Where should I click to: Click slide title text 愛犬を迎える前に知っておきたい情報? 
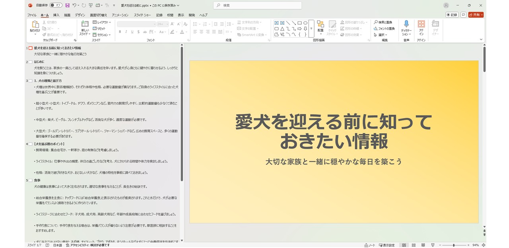(334, 132)
